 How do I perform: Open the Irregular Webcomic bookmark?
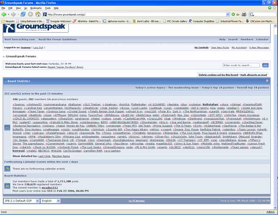click(x=59, y=21)
